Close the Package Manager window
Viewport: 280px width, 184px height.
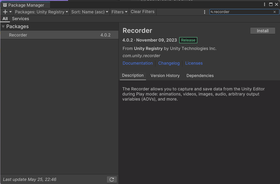coord(276,4)
